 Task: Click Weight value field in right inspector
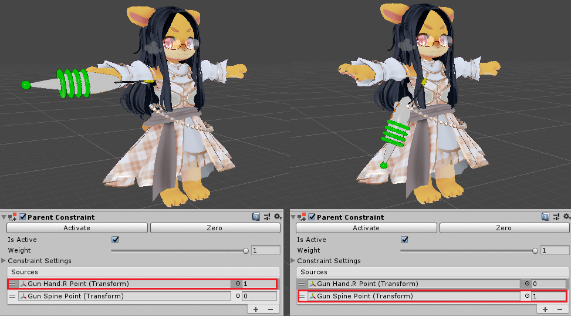coord(555,250)
